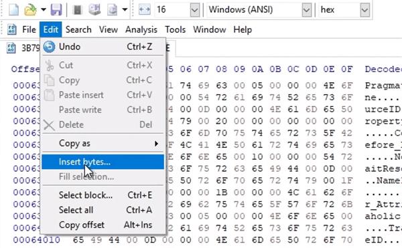Viewport: 402px width, 248px height.
Task: Open the Tools menu
Action: click(175, 29)
